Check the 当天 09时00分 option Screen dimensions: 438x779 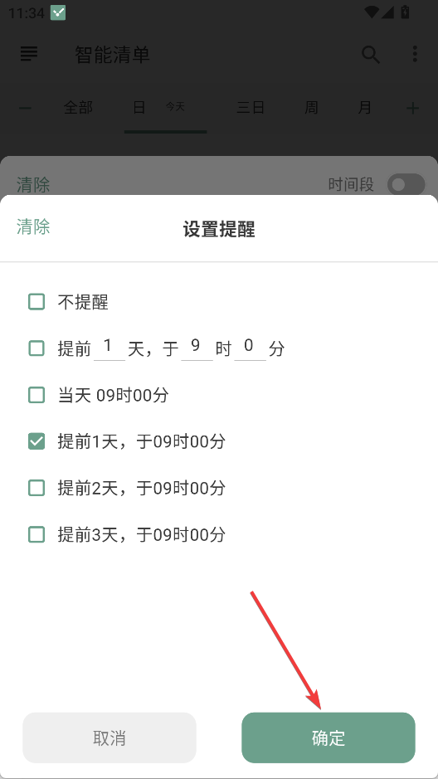36,396
